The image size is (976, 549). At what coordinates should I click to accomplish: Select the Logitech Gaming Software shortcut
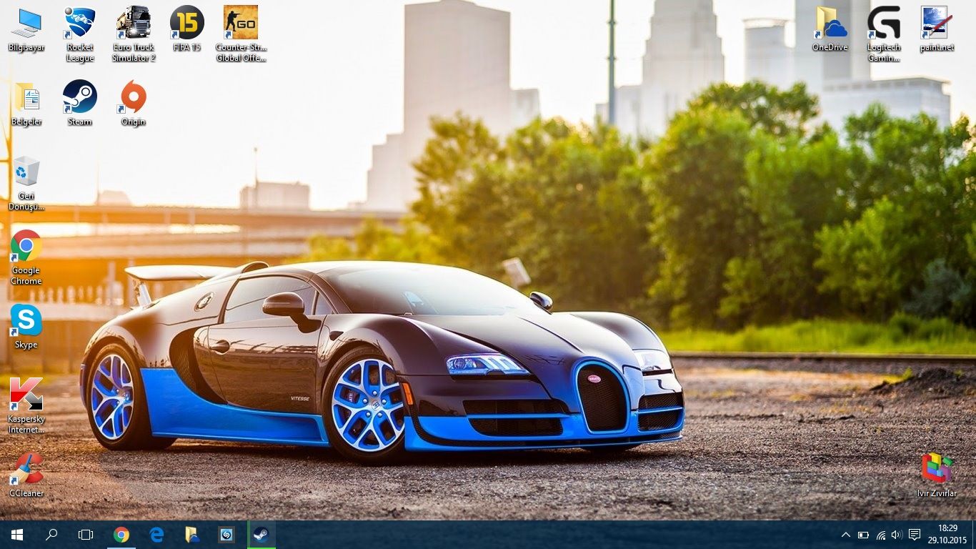coord(884,34)
